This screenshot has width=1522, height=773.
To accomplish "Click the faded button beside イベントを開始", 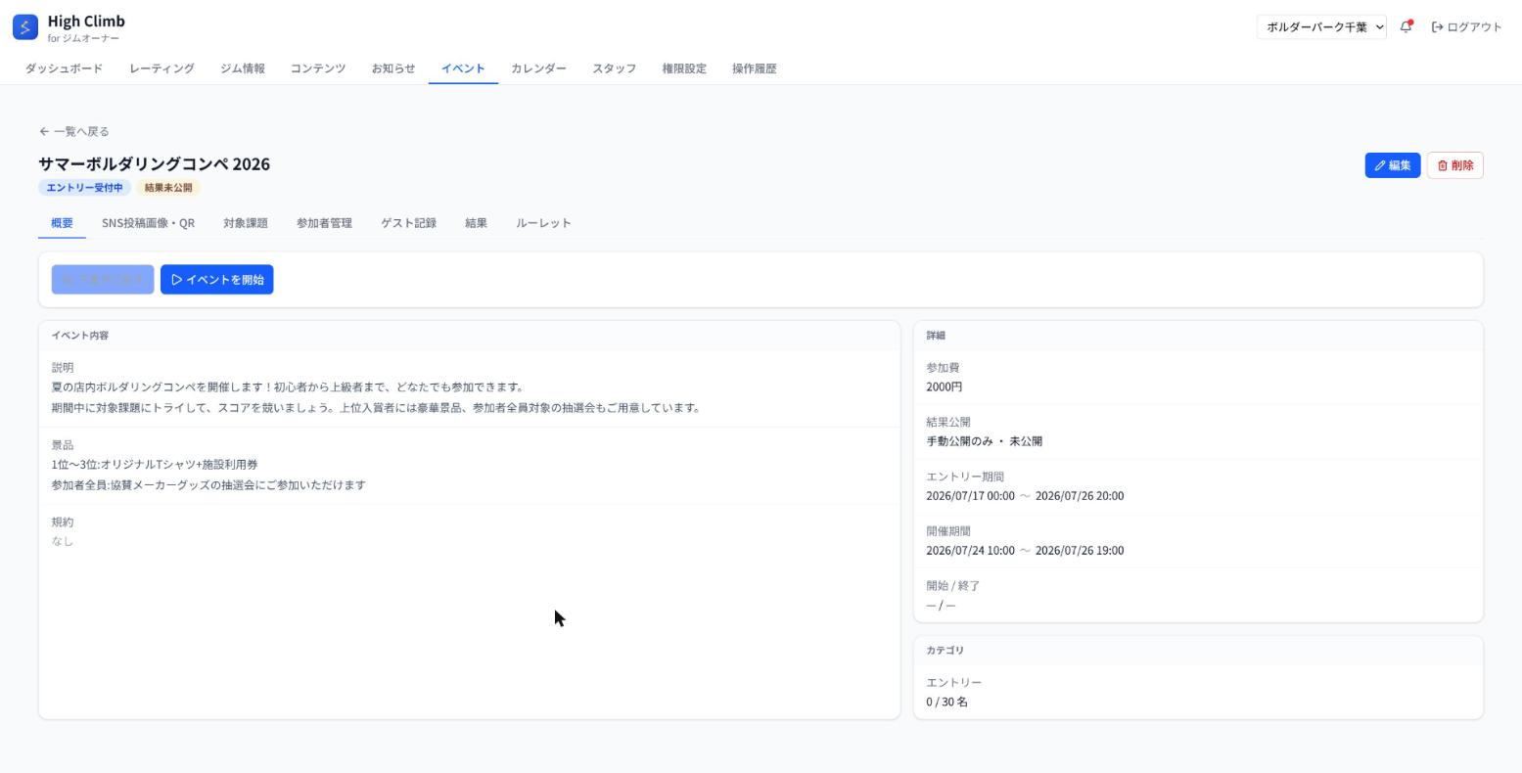I will 103,280.
